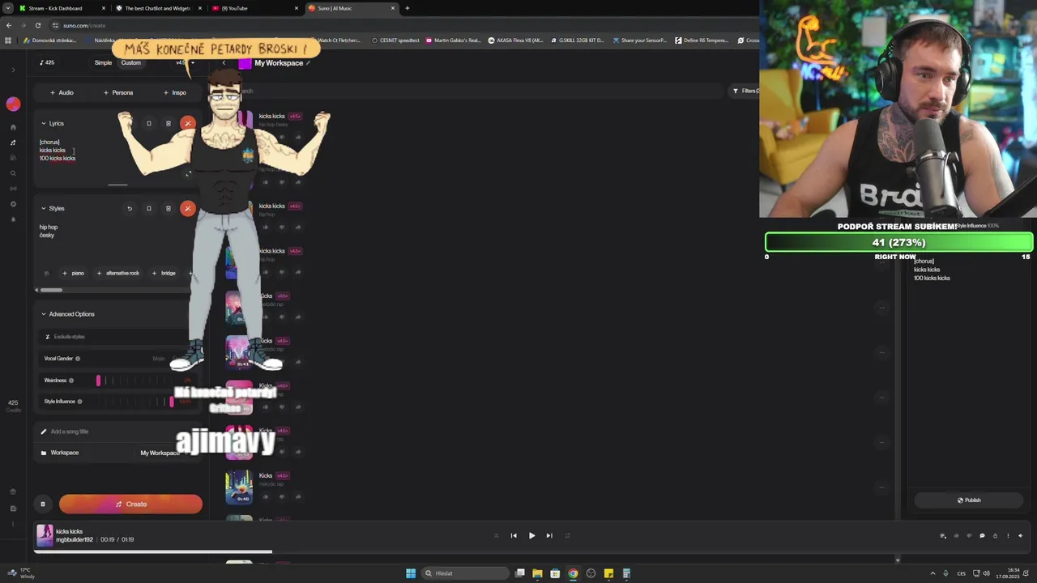Switch to Custom mode
The height and width of the screenshot is (583, 1037).
tap(130, 62)
